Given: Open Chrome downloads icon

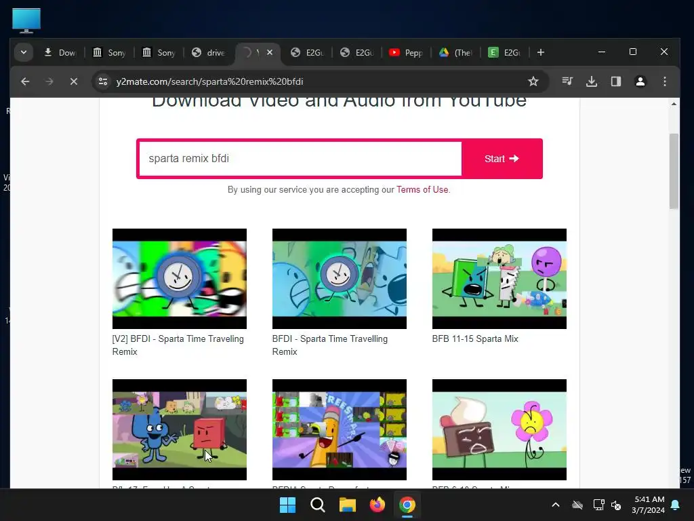Looking at the screenshot, I should click(592, 81).
